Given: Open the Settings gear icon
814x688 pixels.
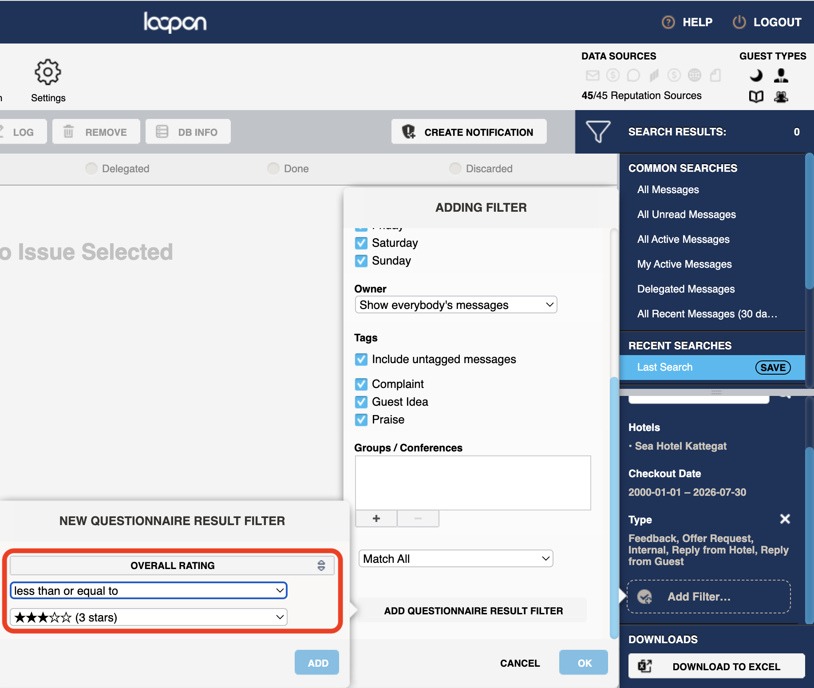Looking at the screenshot, I should click(48, 72).
